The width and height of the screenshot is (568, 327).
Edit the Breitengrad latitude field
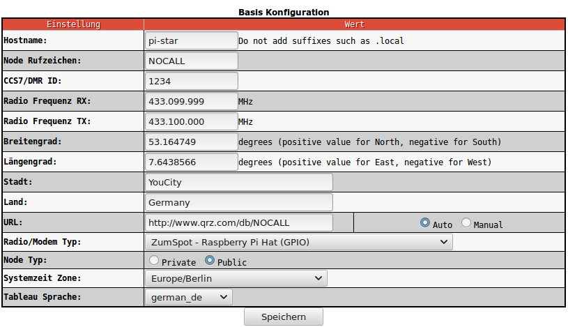[x=191, y=142]
